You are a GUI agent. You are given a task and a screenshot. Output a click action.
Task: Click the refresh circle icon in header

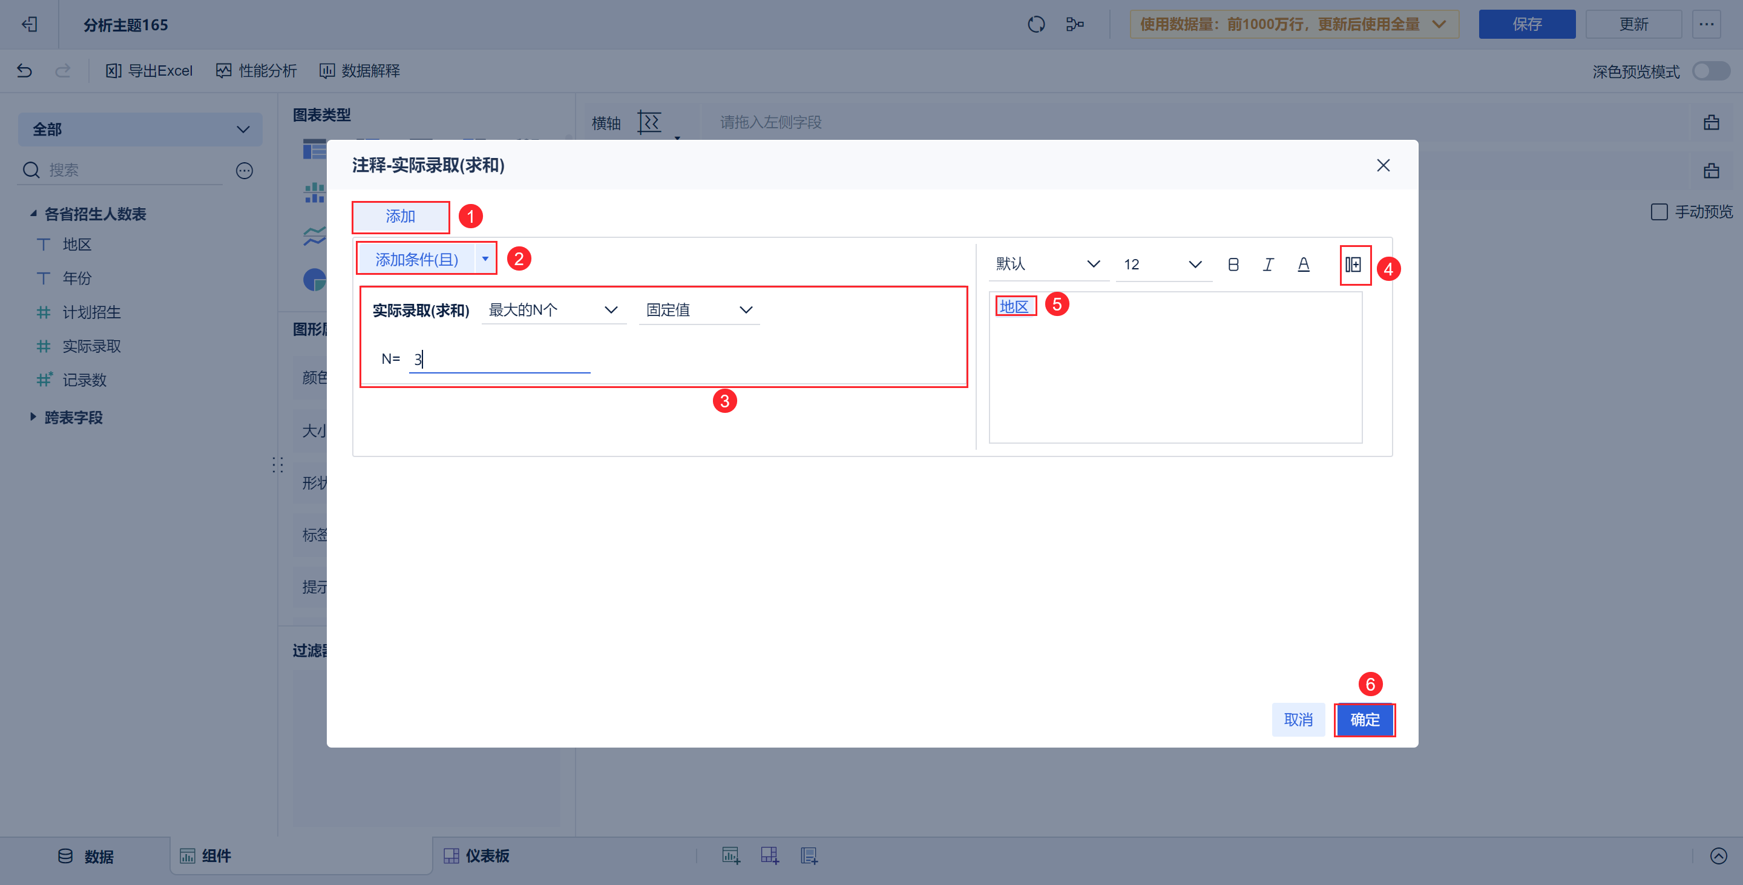pos(1036,25)
